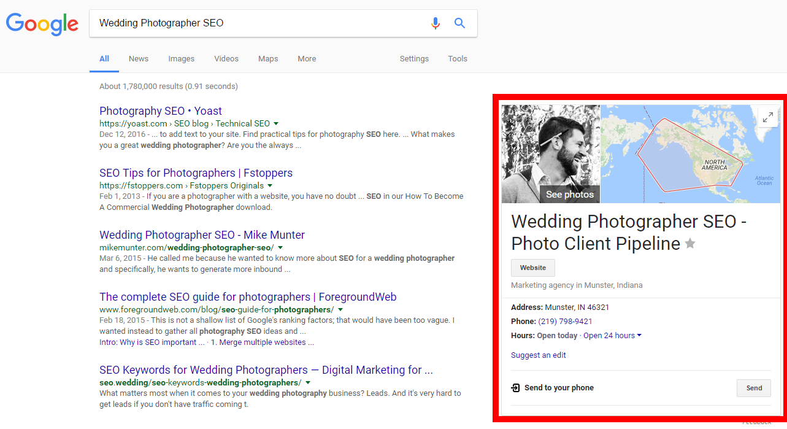Open search Tools
Screen dimensions: 787x429
coord(458,59)
